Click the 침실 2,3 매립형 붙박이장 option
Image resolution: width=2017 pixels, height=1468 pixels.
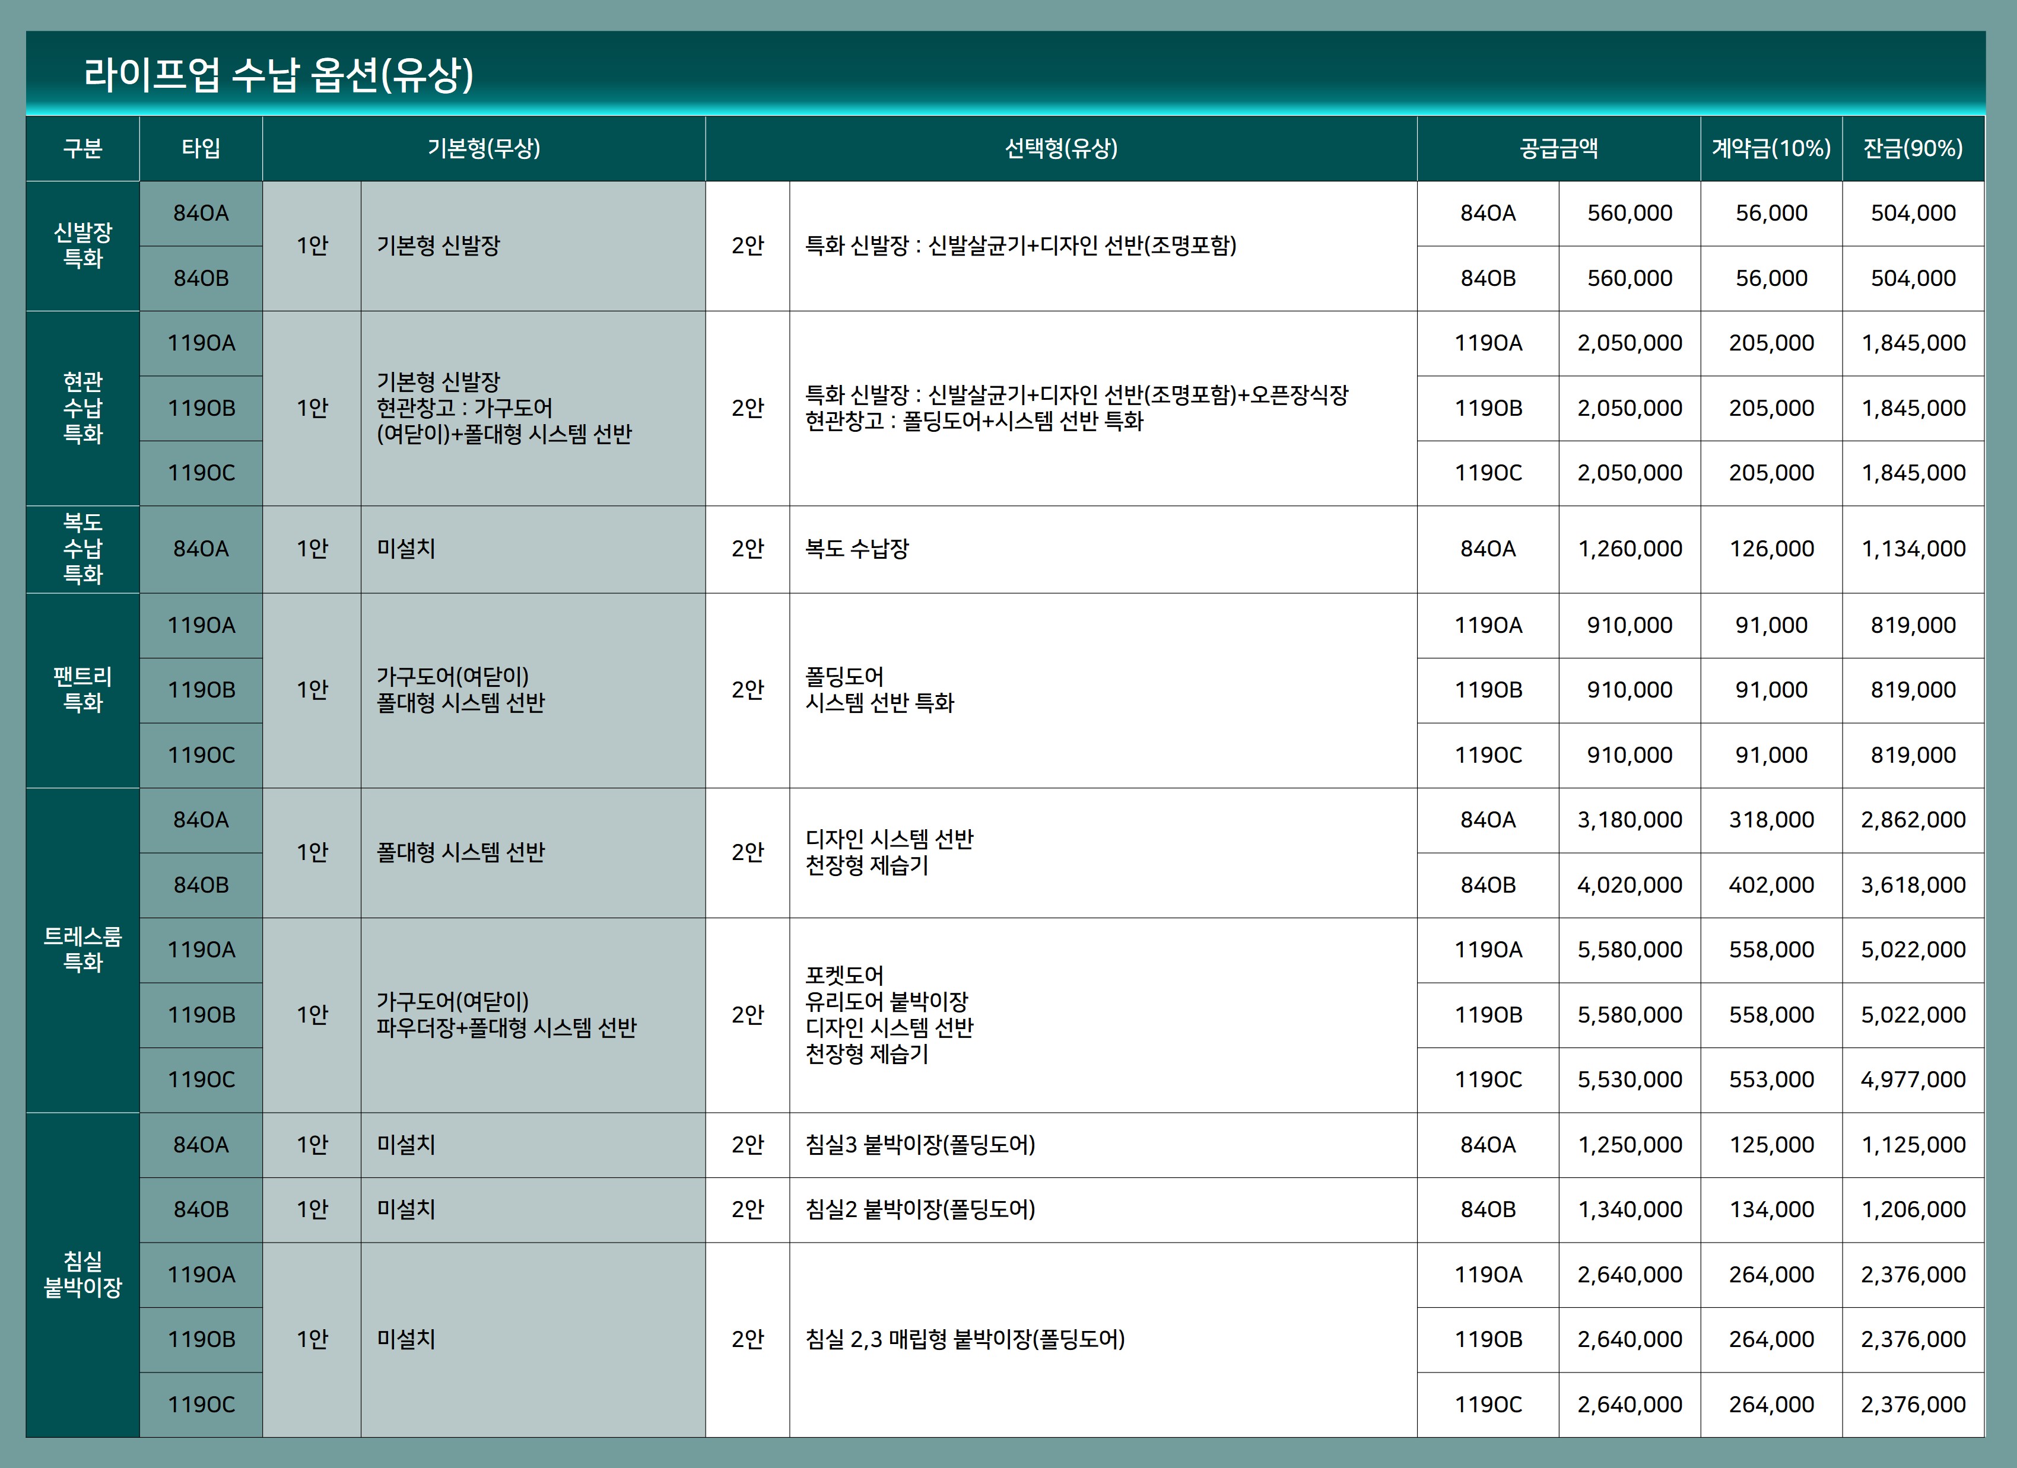coord(965,1339)
